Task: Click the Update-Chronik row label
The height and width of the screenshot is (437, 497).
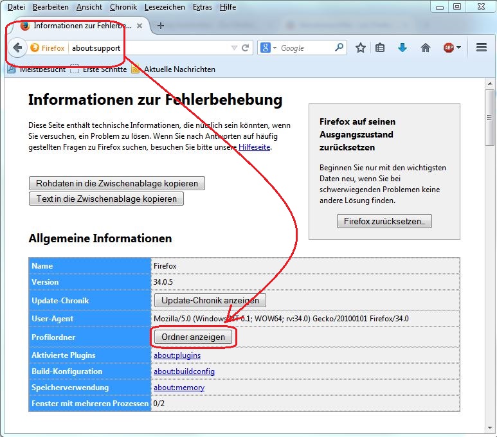Action: (60, 300)
